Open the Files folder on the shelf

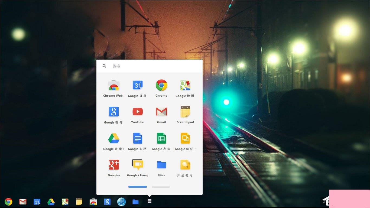135,202
